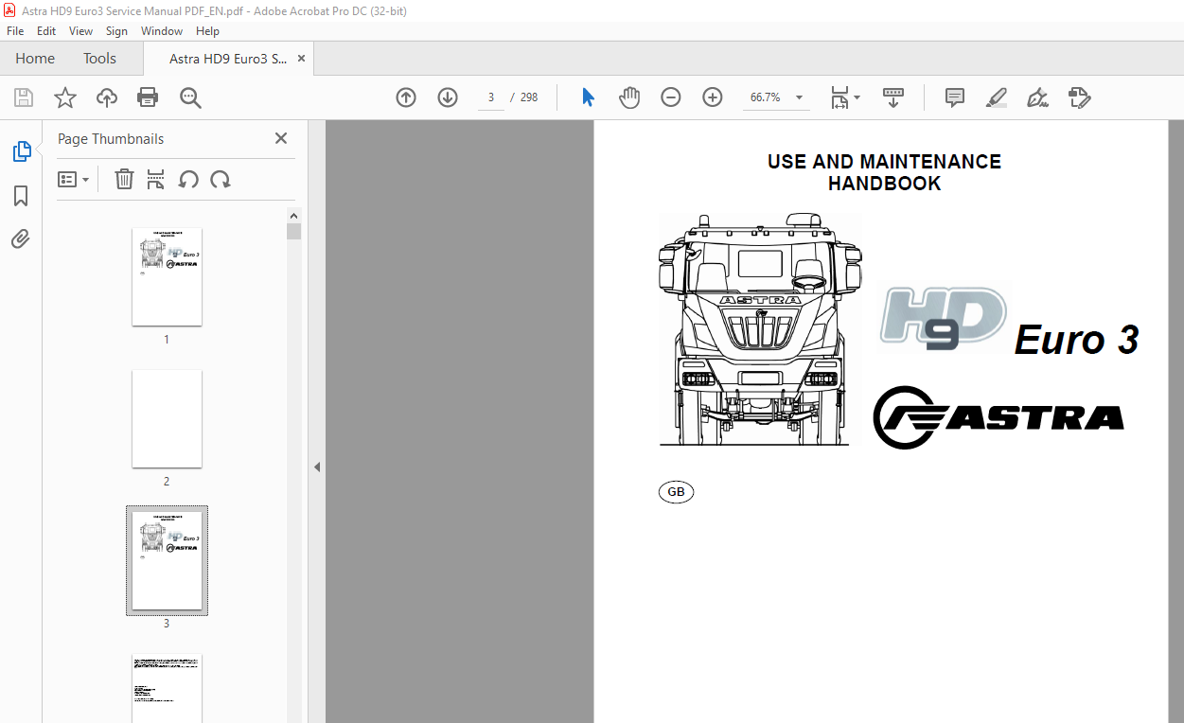Open the sign document pen tool

tap(1037, 97)
